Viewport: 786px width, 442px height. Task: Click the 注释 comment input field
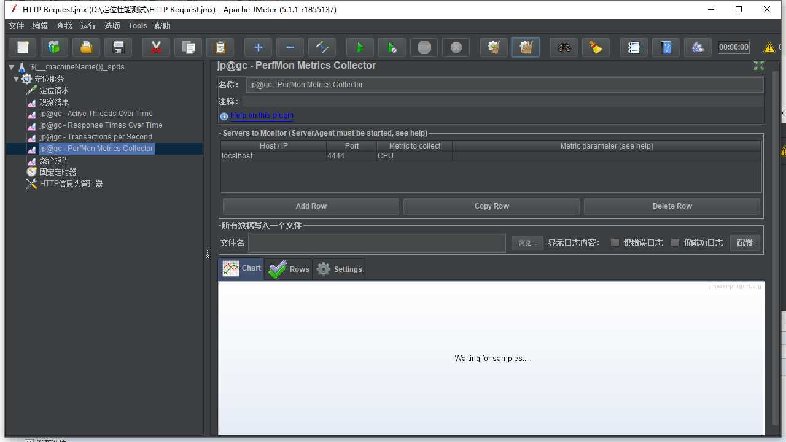pos(503,101)
